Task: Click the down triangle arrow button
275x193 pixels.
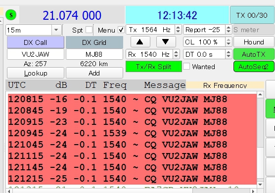Action: [166, 42]
